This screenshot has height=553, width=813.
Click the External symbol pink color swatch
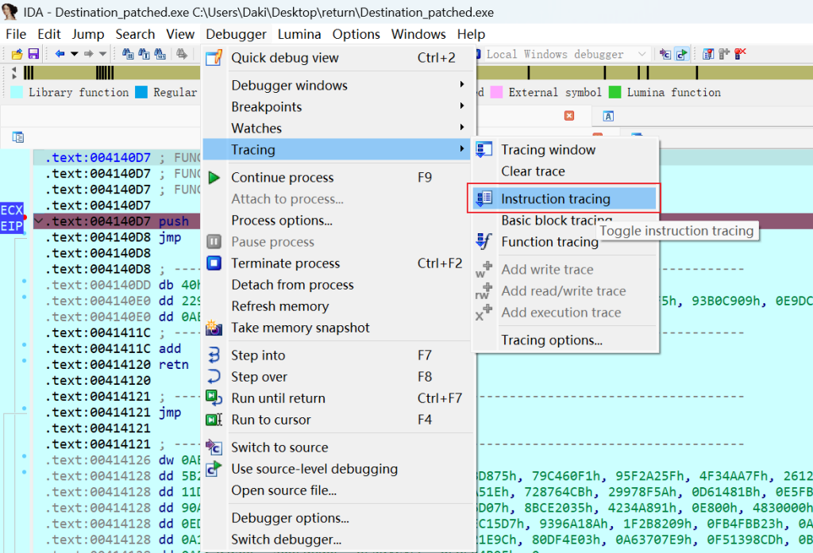click(x=496, y=92)
